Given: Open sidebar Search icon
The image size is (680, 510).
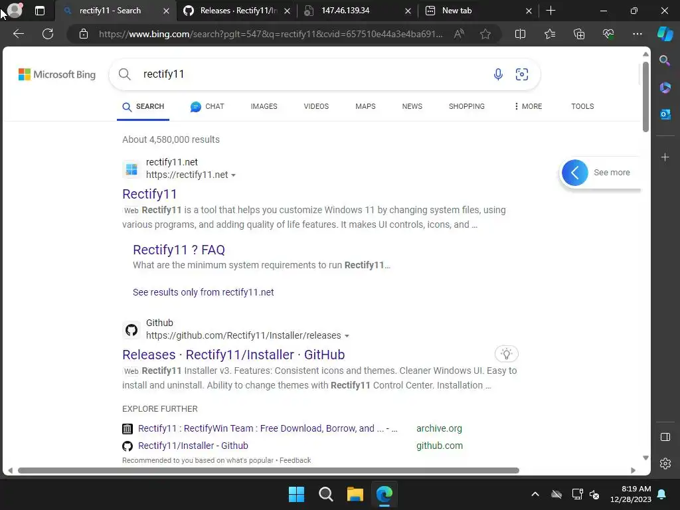Looking at the screenshot, I should (665, 60).
